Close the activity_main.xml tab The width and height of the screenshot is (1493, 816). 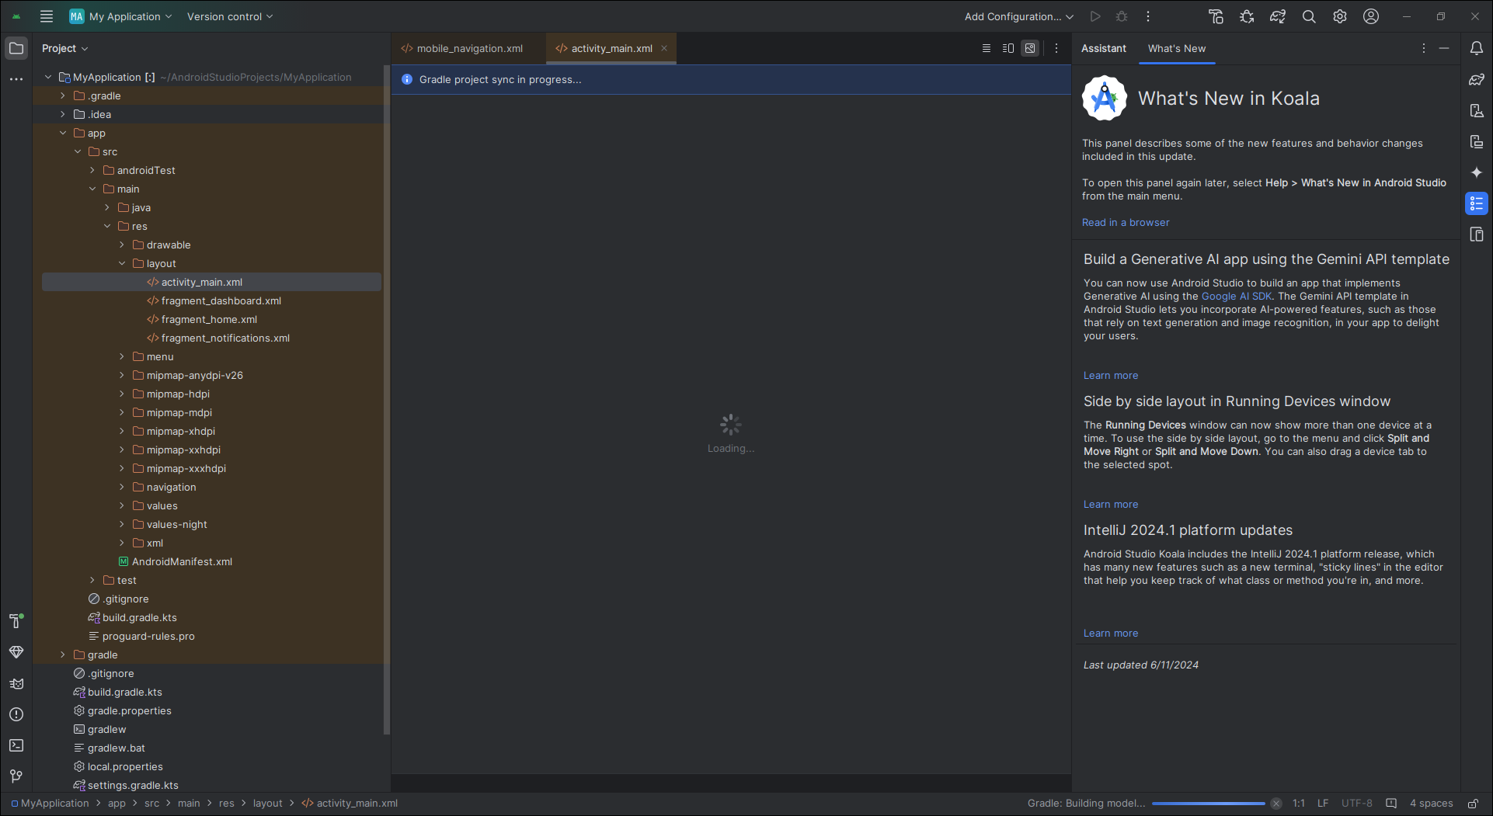click(664, 48)
